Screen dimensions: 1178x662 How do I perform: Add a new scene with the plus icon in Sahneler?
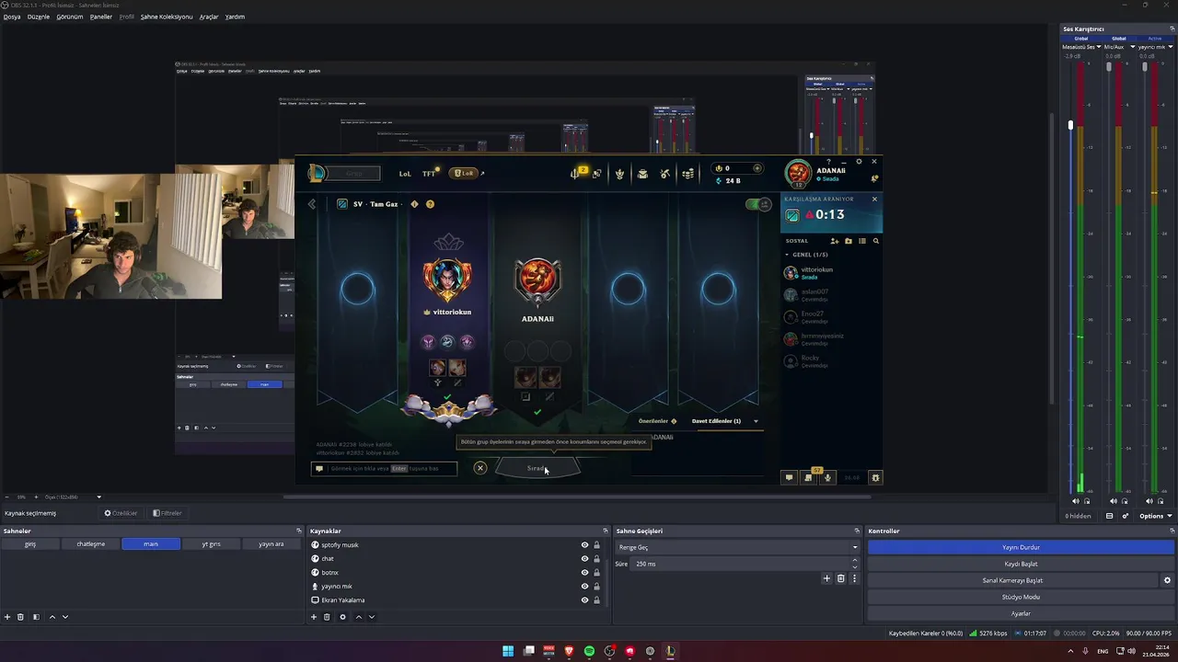tap(7, 617)
